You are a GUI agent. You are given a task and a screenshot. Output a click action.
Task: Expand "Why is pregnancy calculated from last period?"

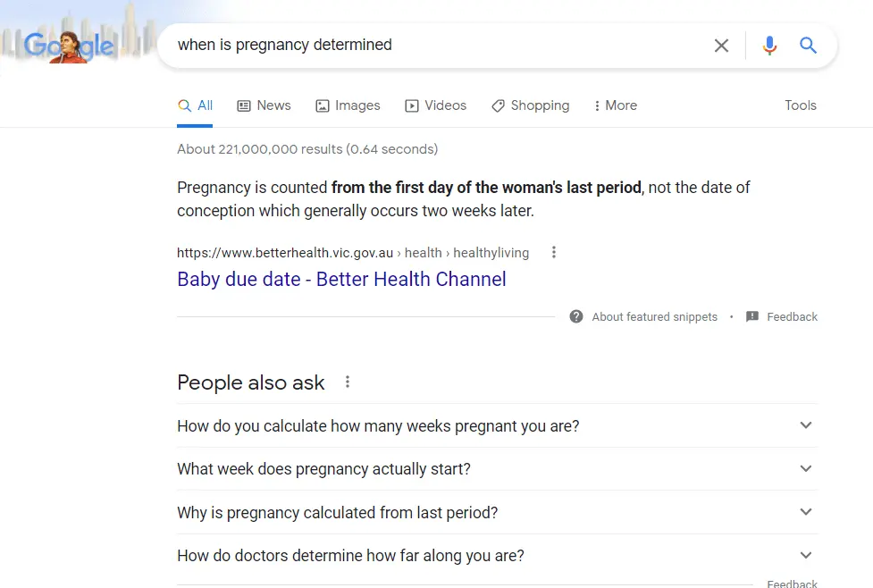(x=806, y=512)
